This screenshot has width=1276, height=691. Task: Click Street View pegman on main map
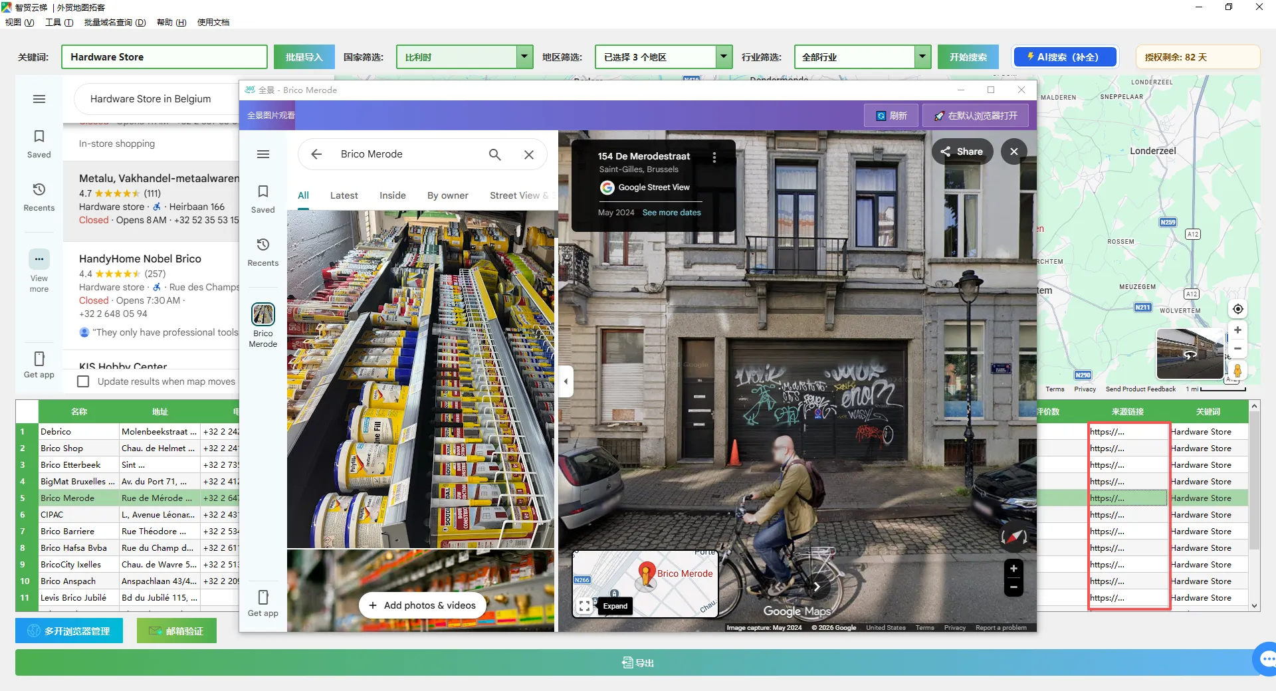[1237, 370]
